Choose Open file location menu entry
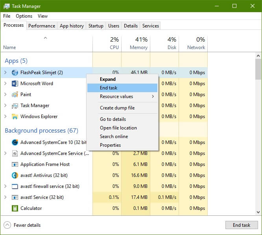Viewport: 262px width, 235px height. (122, 128)
